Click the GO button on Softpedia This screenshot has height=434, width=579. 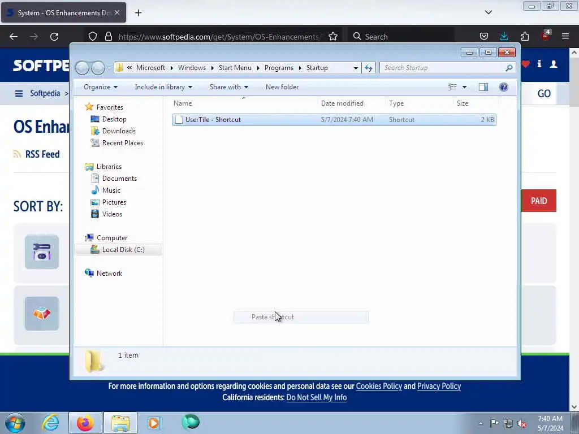tap(544, 93)
